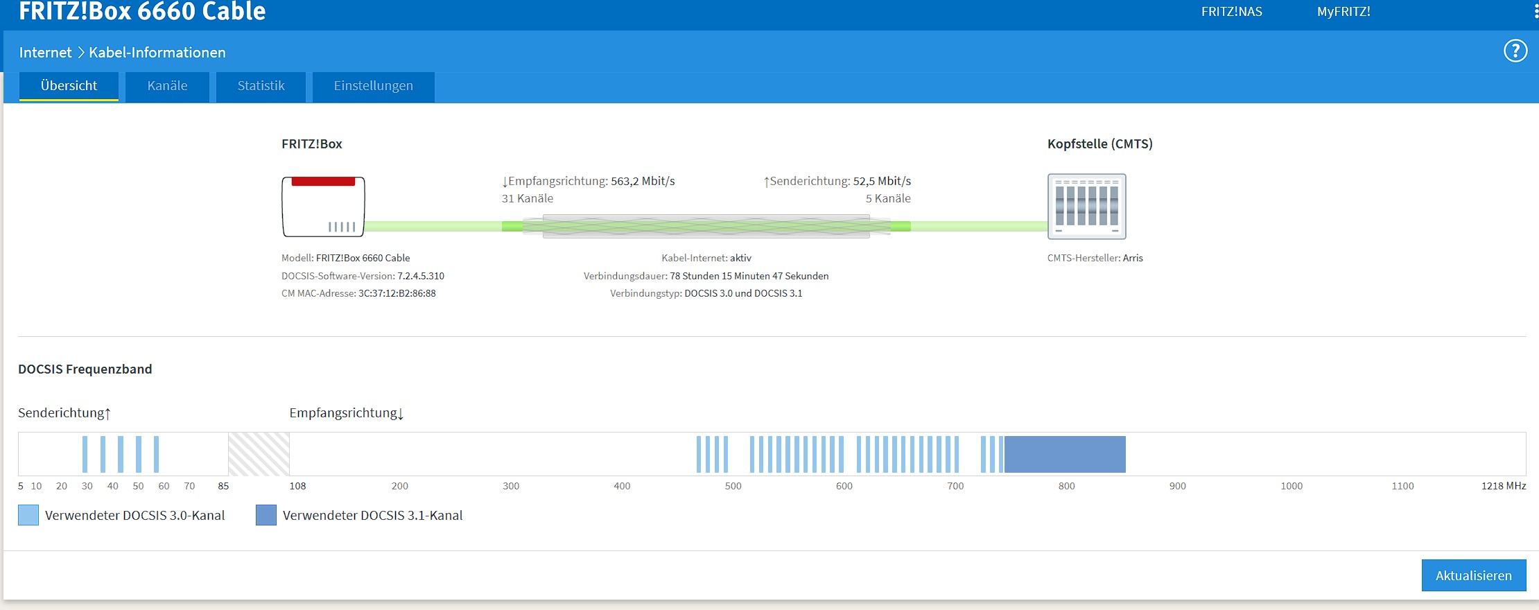
Task: Click the Verbindungstyp DOCSIS 3.0 und 3.1 text
Action: pyautogui.click(x=706, y=293)
